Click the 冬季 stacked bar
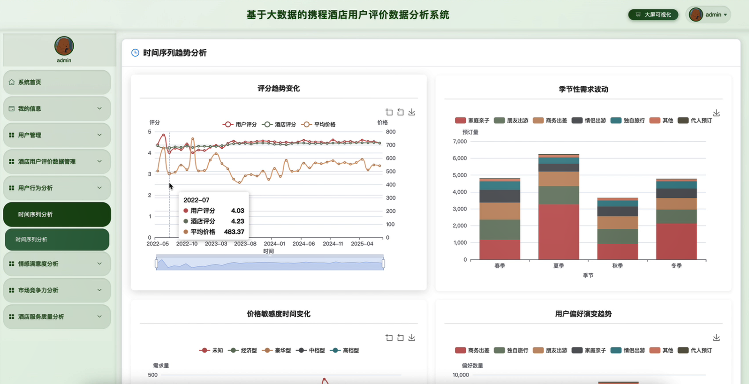Viewport: 749px width, 384px height. [676, 219]
